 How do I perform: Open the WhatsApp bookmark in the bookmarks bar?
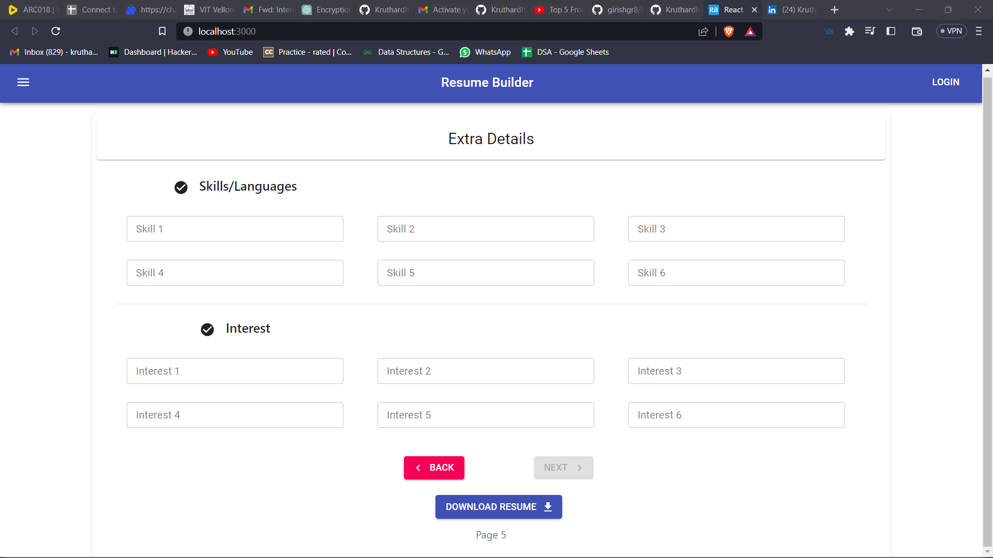tap(485, 52)
